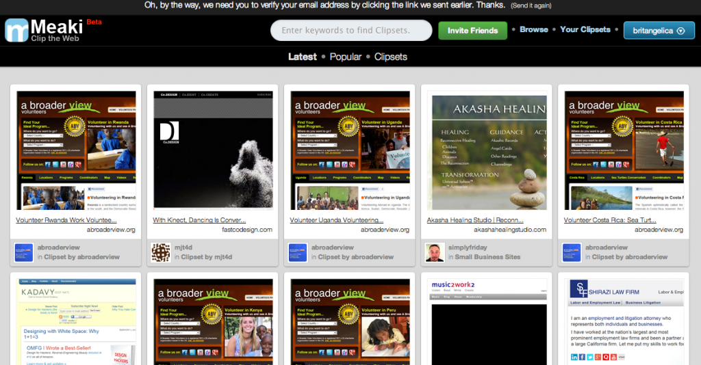Click the Meaki logo icon

(x=16, y=30)
